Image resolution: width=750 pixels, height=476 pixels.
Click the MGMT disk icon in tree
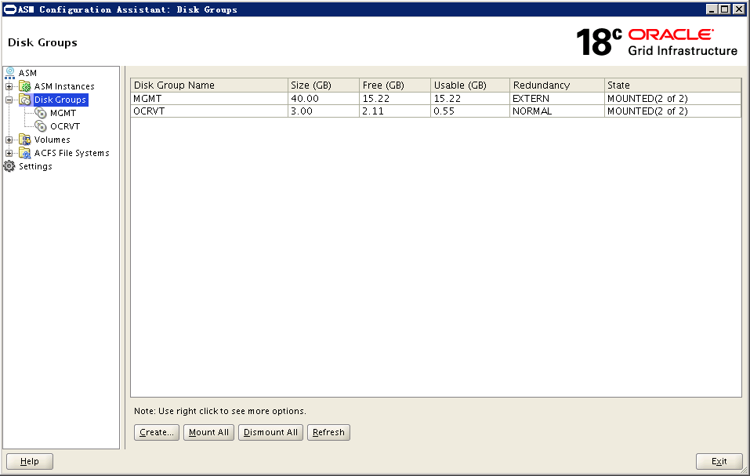(41, 114)
